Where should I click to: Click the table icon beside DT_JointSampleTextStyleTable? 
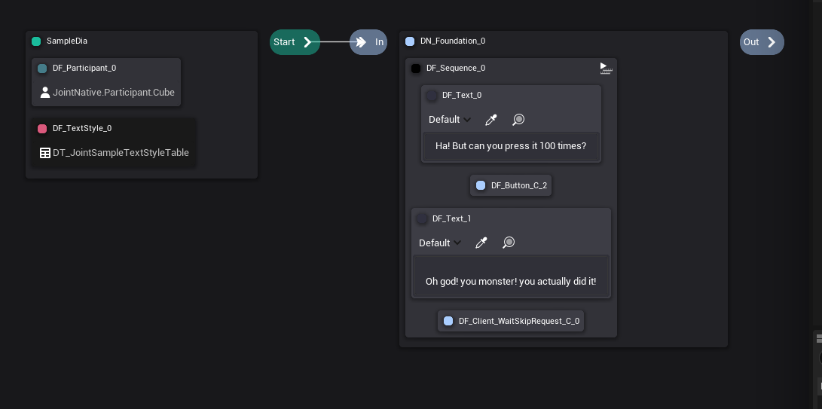pos(44,153)
